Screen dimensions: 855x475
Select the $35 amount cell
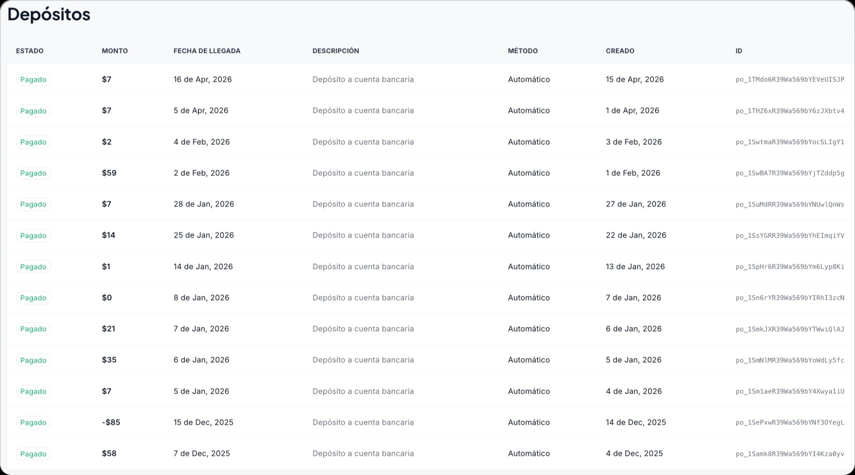(109, 360)
